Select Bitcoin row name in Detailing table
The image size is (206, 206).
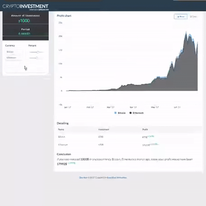tap(61, 137)
